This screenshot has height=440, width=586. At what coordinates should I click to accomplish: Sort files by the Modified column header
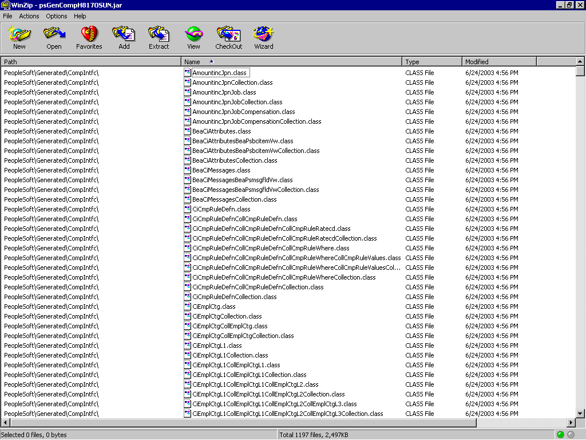click(x=498, y=61)
